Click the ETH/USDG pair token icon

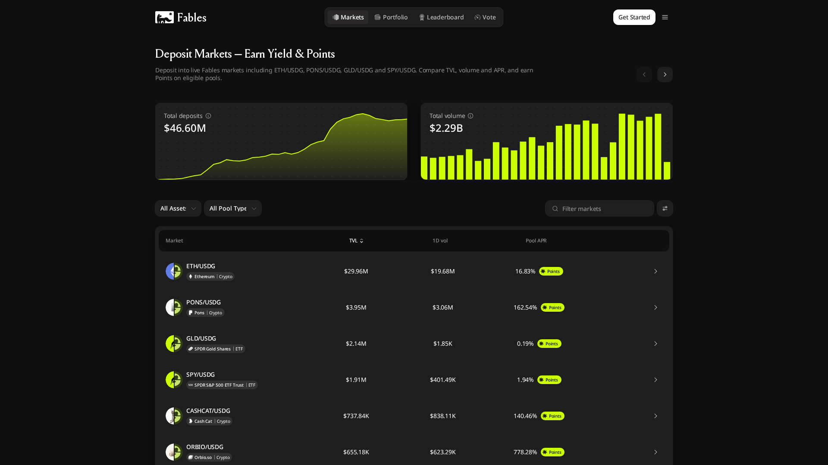pyautogui.click(x=174, y=271)
